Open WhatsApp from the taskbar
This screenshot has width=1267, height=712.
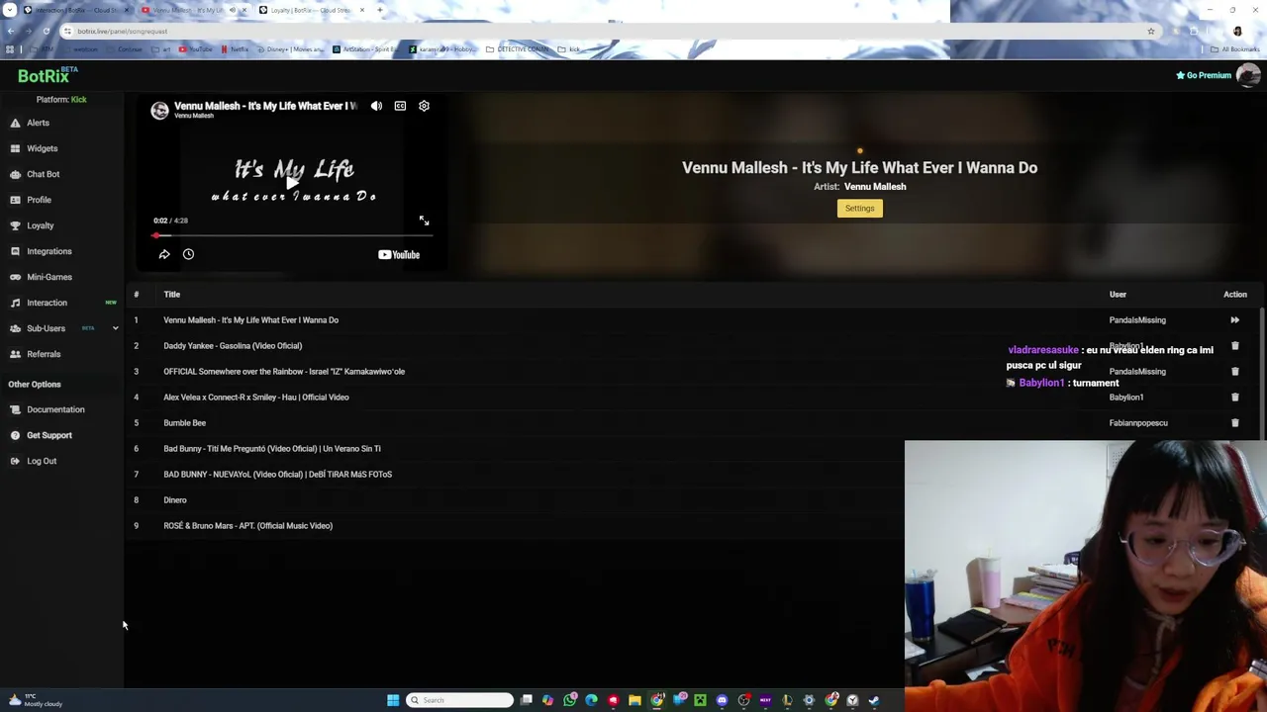(570, 700)
